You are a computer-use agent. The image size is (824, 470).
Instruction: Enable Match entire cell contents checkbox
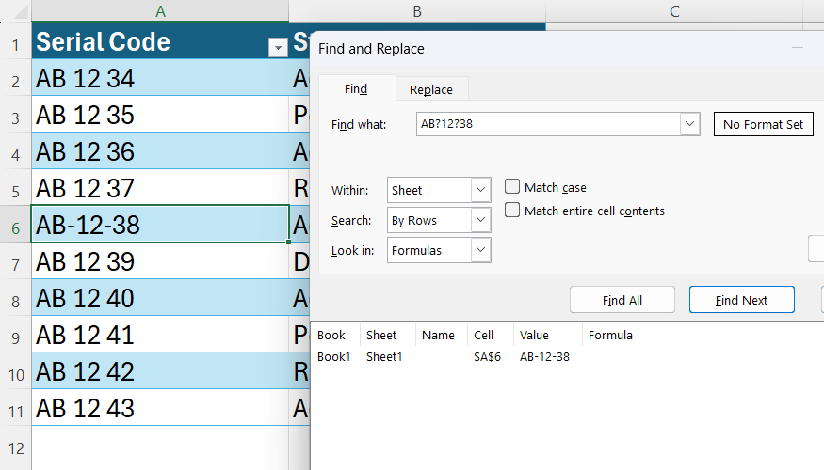(512, 211)
